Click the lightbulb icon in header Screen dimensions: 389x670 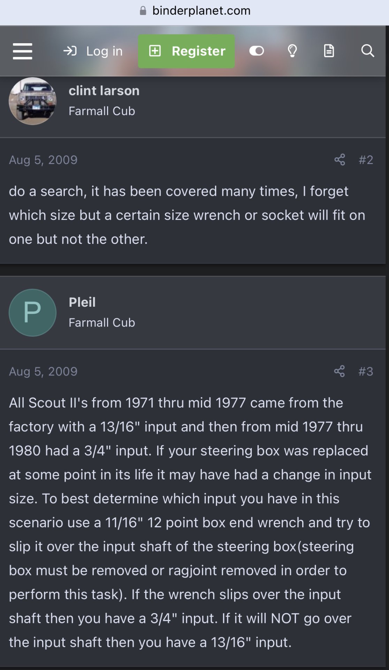pyautogui.click(x=292, y=51)
